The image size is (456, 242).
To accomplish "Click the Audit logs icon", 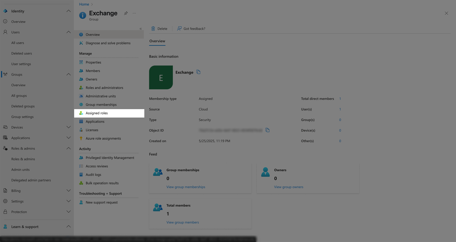I will pyautogui.click(x=81, y=175).
